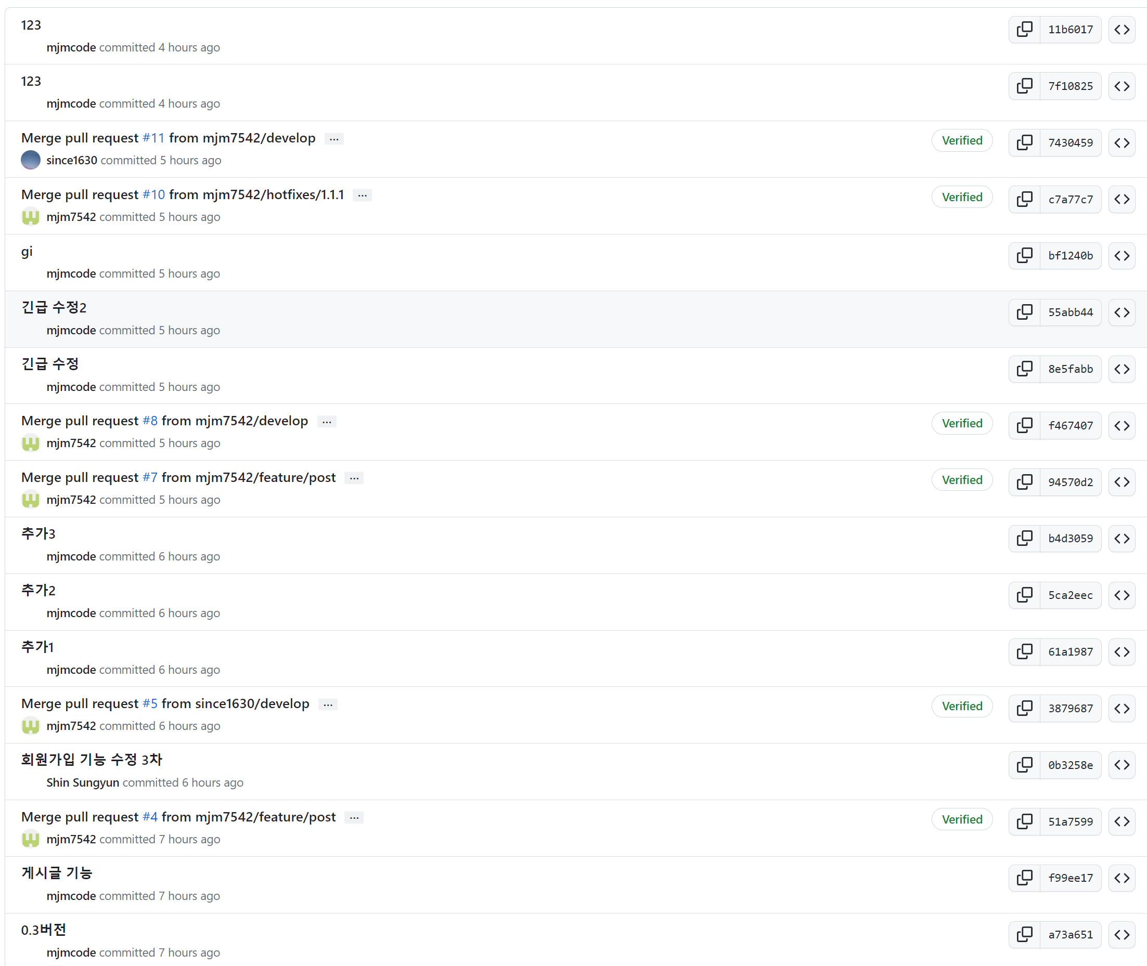Image resolution: width=1147 pixels, height=966 pixels.
Task: Open commit titled 긴급 수정2
Action: pos(54,308)
